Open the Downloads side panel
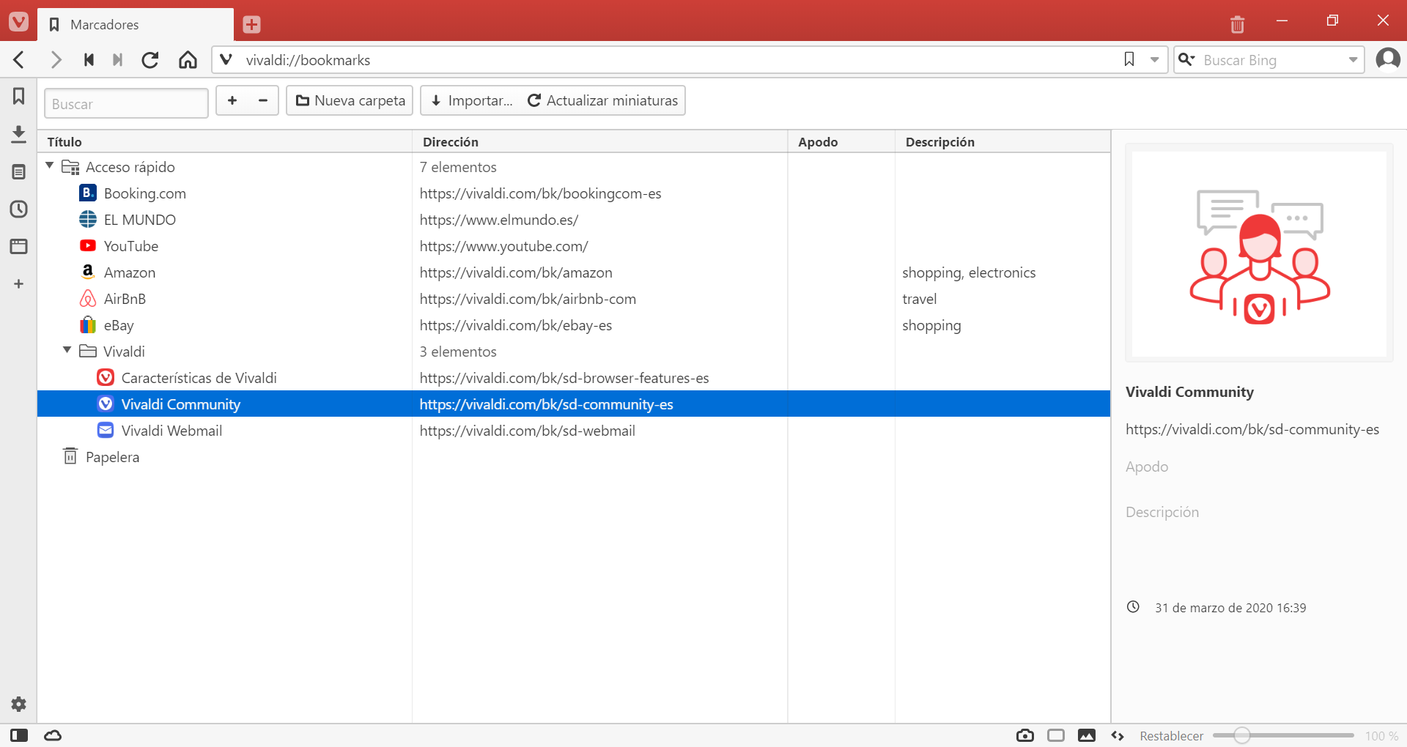This screenshot has height=747, width=1407. [x=18, y=134]
